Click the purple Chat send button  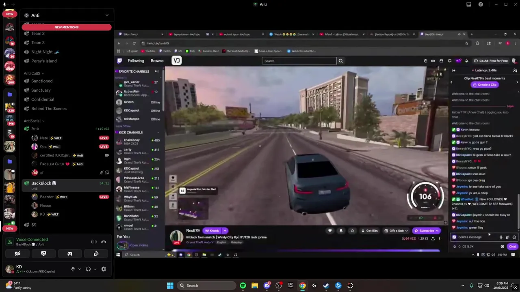click(512, 247)
